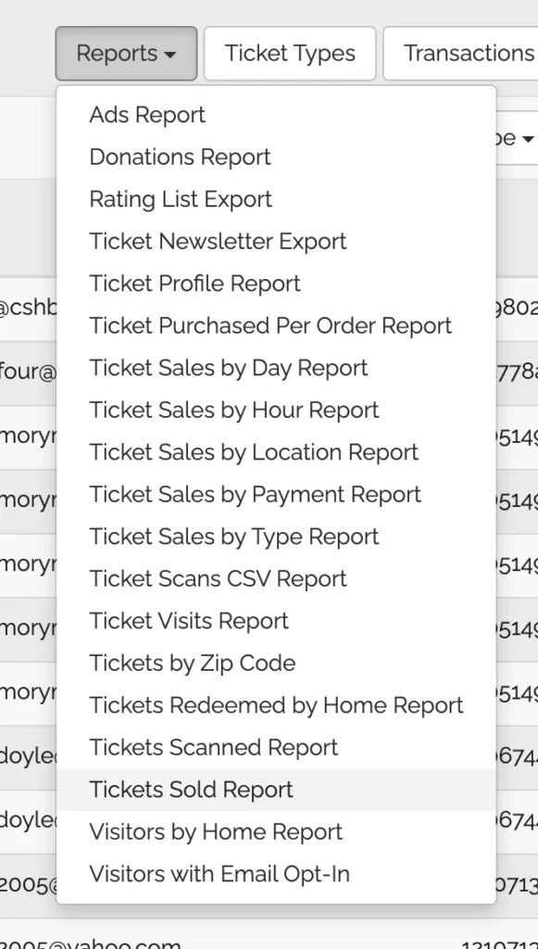The height and width of the screenshot is (949, 538).
Task: Open Ticket Newsletter Export
Action: click(x=276, y=241)
